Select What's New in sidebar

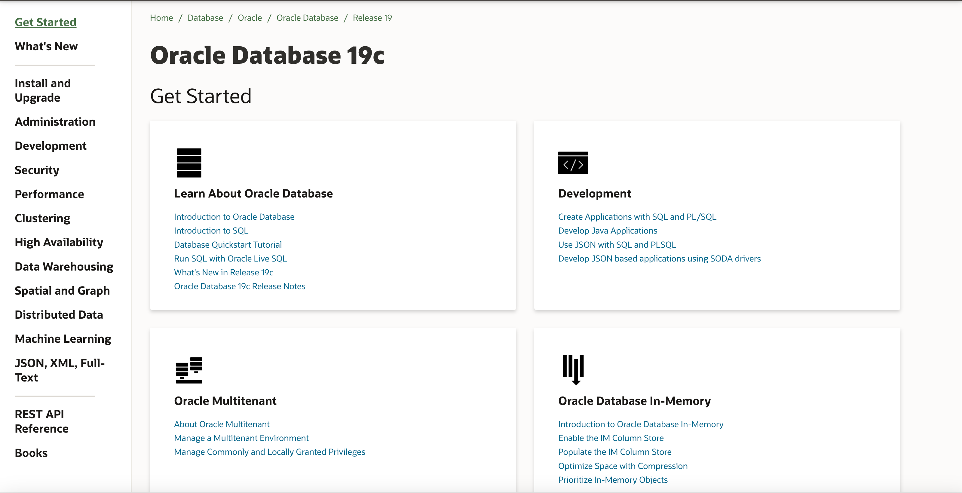(x=46, y=46)
